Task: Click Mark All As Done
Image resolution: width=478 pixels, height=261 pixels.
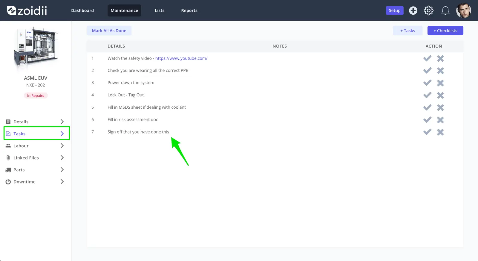Action: pyautogui.click(x=109, y=31)
